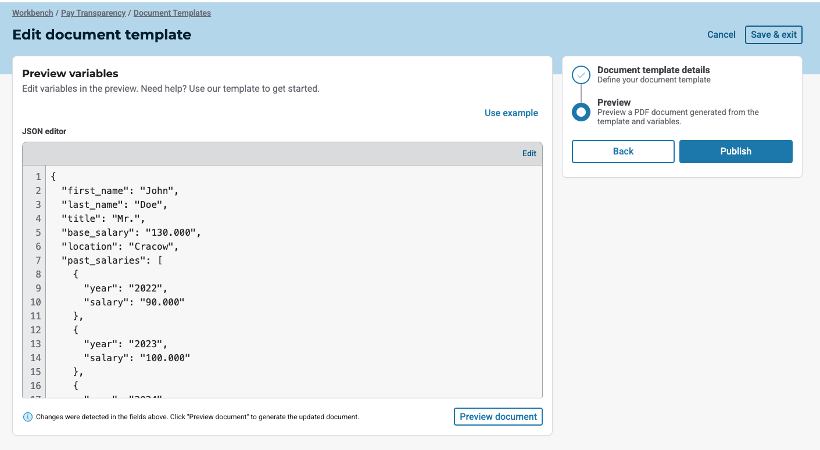Click the "location": "Cracow" line
The width and height of the screenshot is (820, 450).
click(x=120, y=246)
